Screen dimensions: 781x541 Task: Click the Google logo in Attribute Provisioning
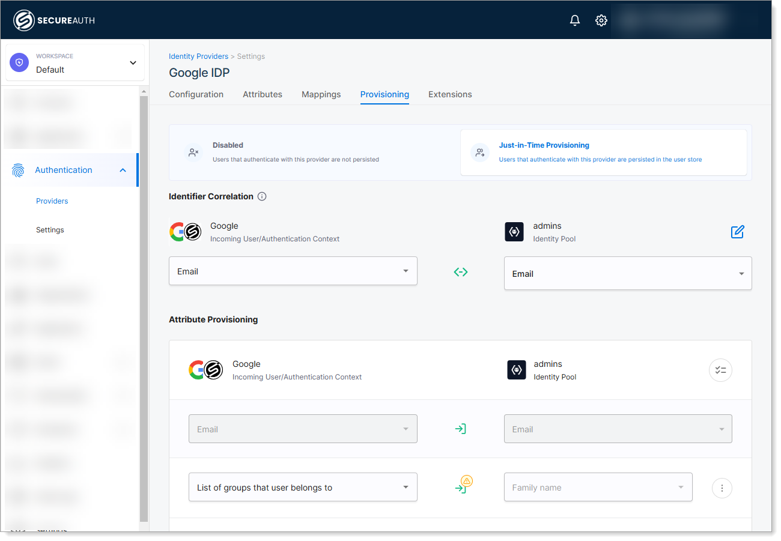click(197, 370)
